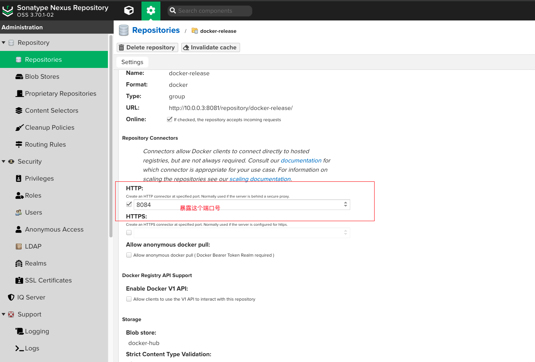Image resolution: width=535 pixels, height=362 pixels.
Task: Click the IQ Server shield icon
Action: point(11,297)
